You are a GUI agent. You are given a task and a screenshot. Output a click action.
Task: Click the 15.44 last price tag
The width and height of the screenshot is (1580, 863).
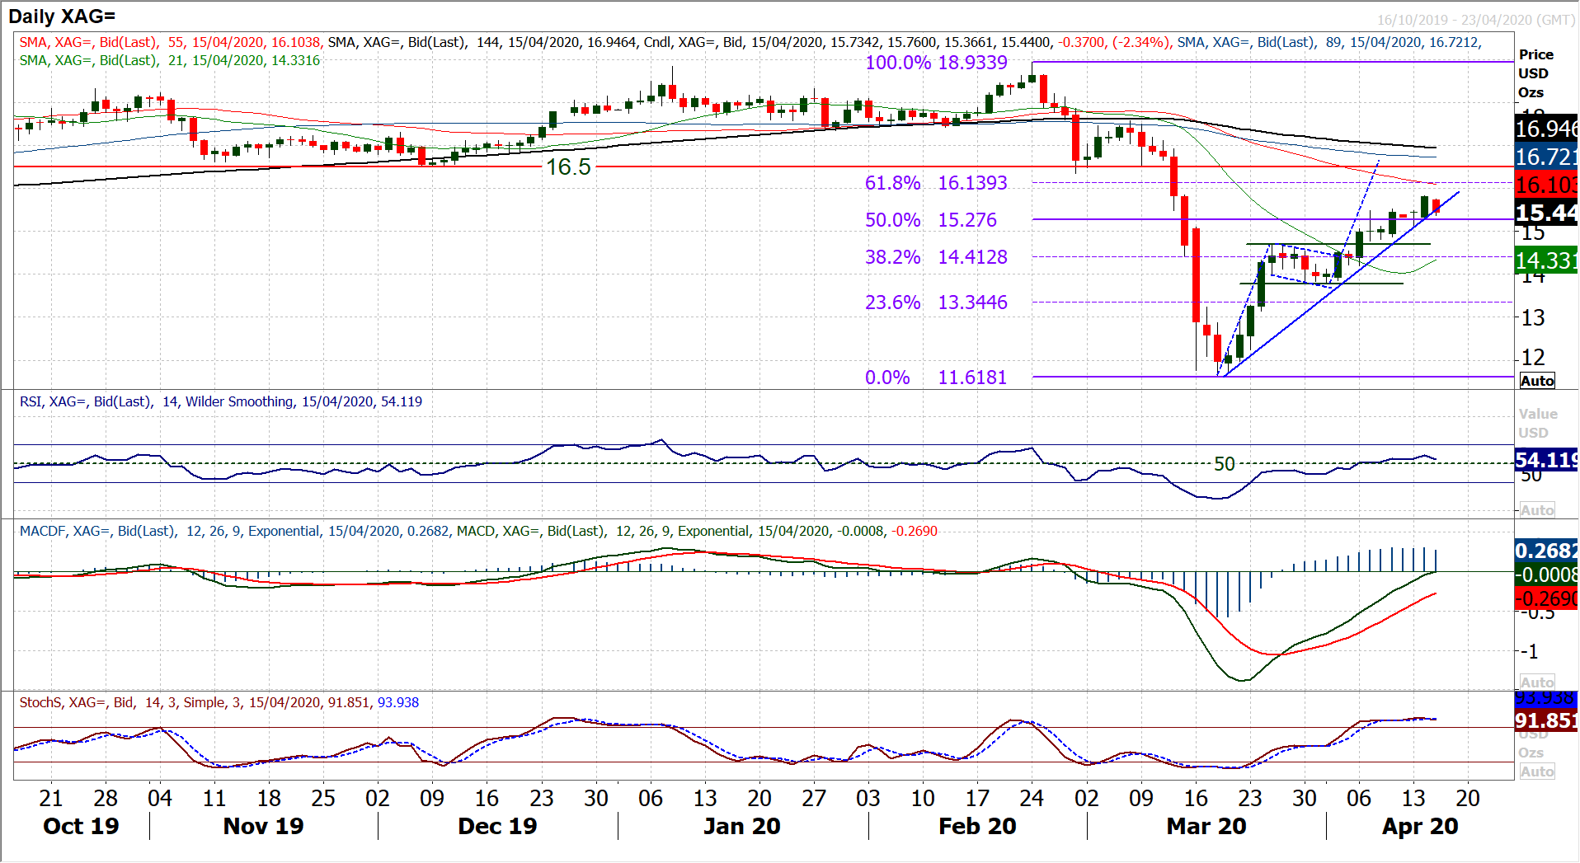click(1546, 213)
